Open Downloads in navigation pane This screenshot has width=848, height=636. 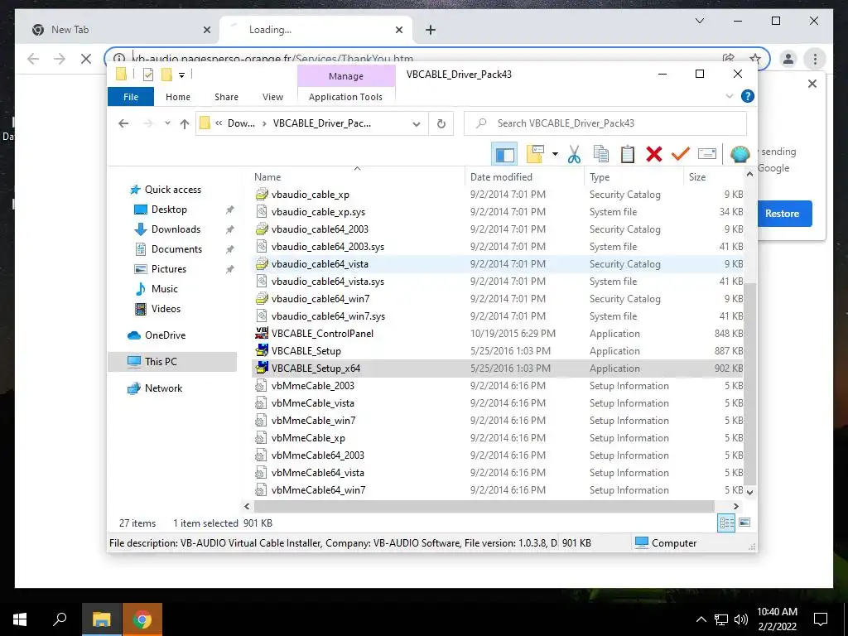[x=176, y=229]
